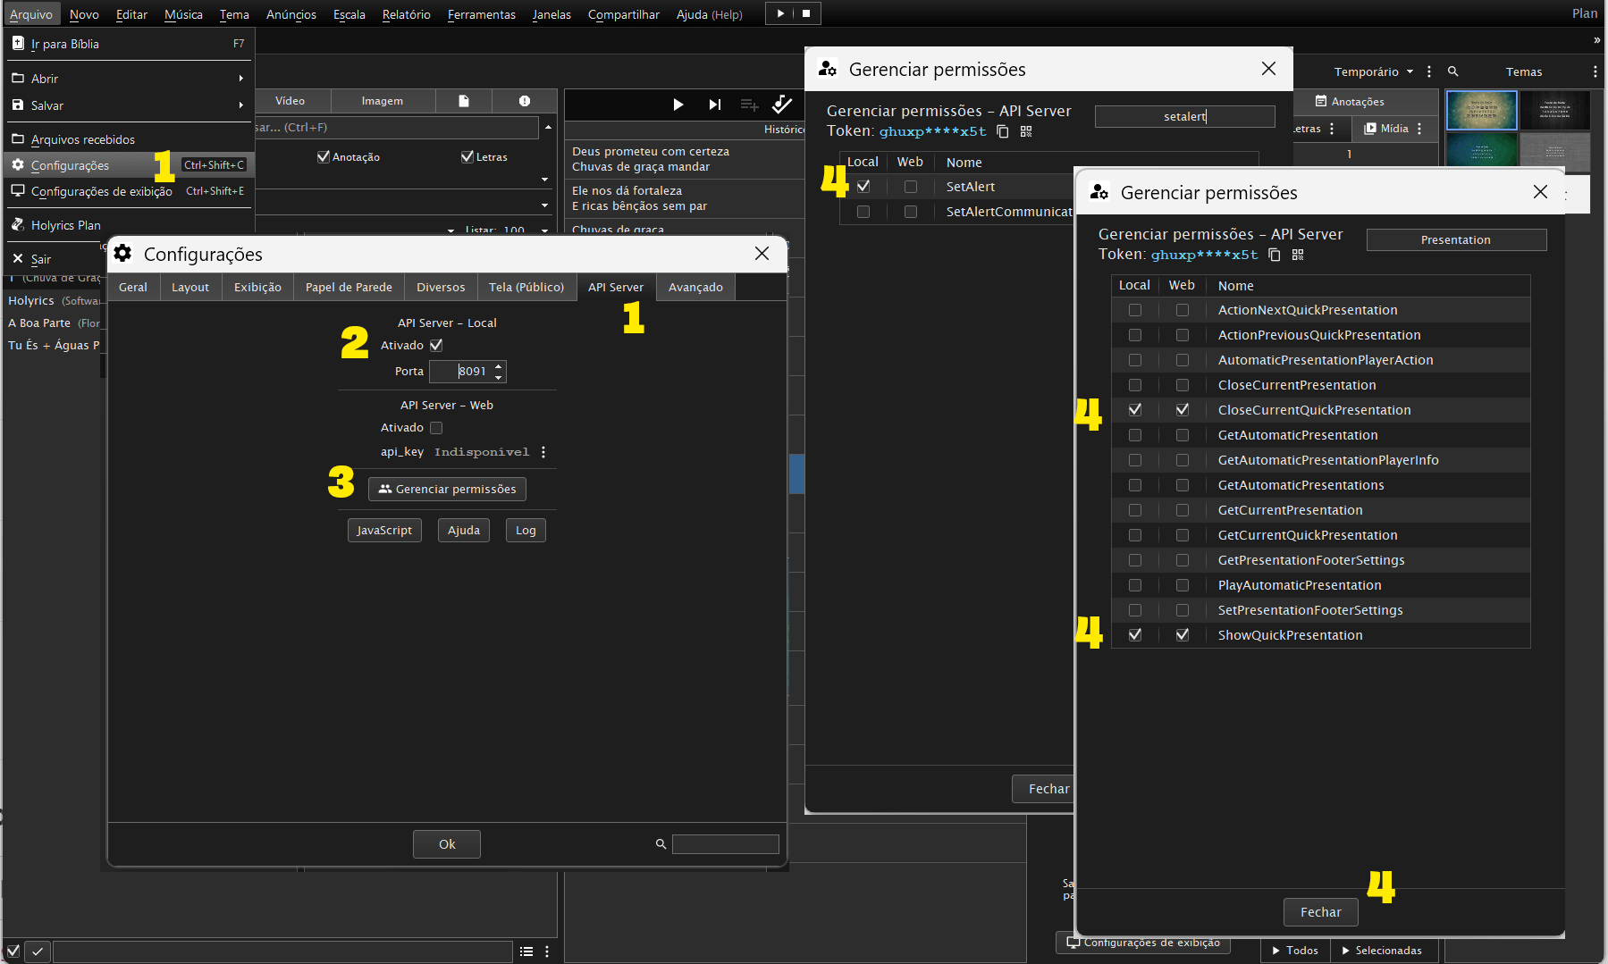Show the token QR code in the setalert permissions window
This screenshot has height=964, width=1608.
(1026, 131)
